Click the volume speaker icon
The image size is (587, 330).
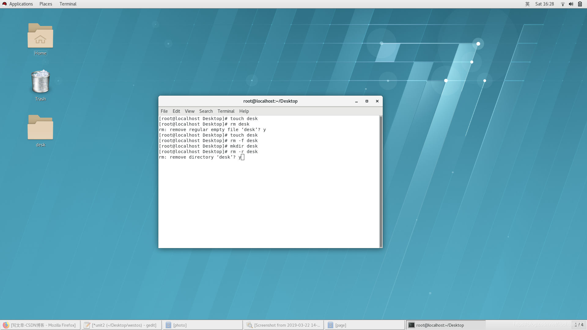point(571,4)
